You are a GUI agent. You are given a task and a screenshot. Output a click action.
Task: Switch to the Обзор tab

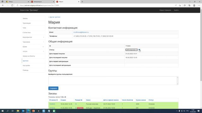pyautogui.click(x=17, y=2)
